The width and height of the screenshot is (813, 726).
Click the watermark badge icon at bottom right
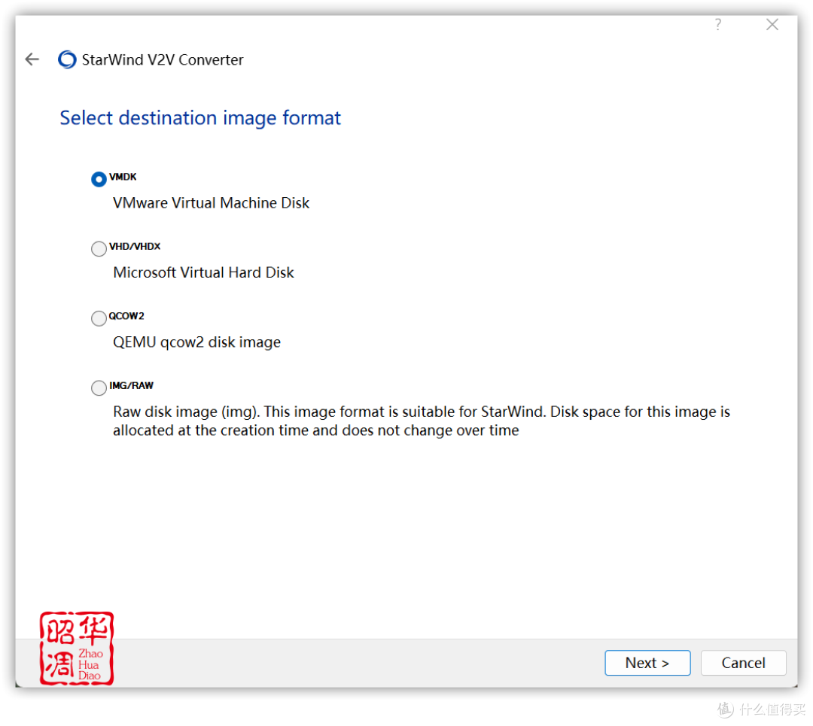tap(723, 708)
